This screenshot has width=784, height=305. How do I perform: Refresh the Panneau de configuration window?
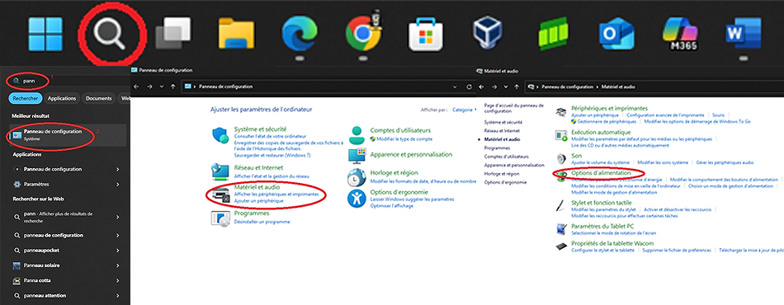coord(469,87)
